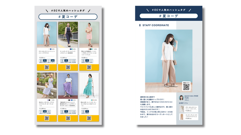Tap the QR code under the pink dress card
The image size is (241, 135).
89,67
